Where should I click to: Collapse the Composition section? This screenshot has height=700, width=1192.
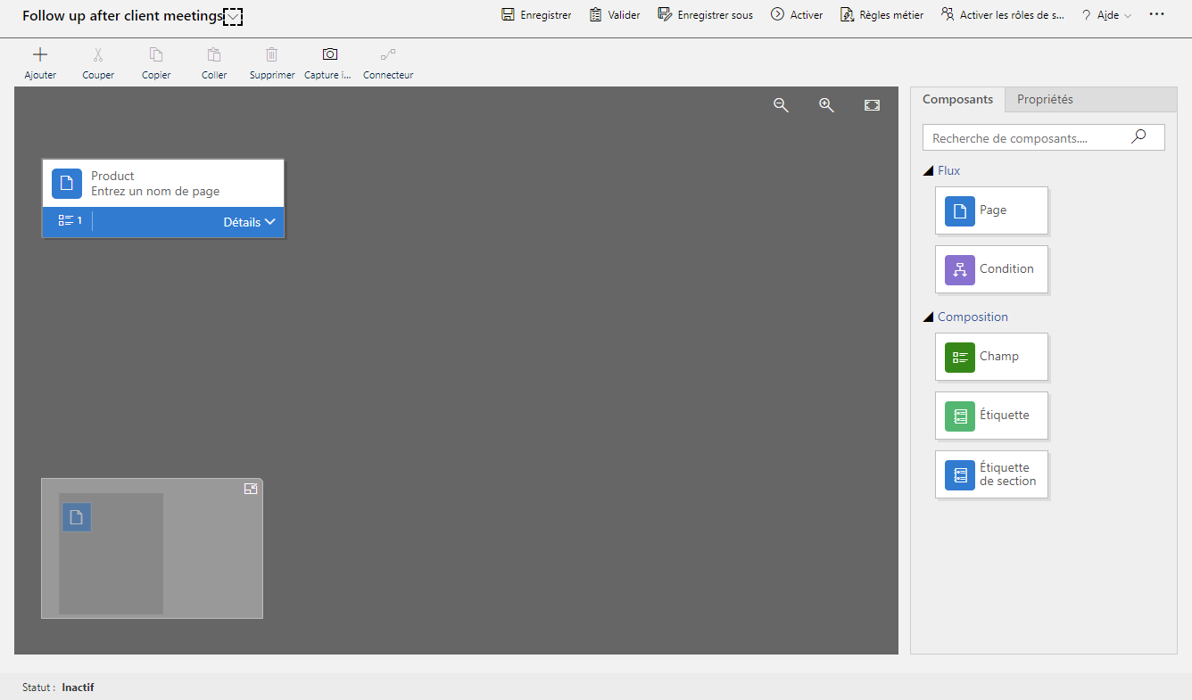pos(928,317)
